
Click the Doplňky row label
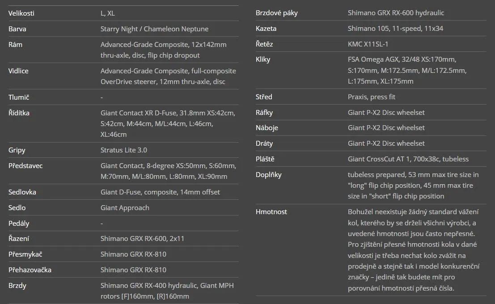268,175
